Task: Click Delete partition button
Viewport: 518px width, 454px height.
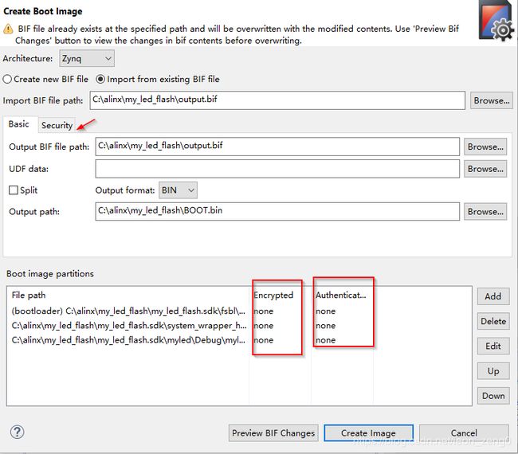Action: (493, 321)
